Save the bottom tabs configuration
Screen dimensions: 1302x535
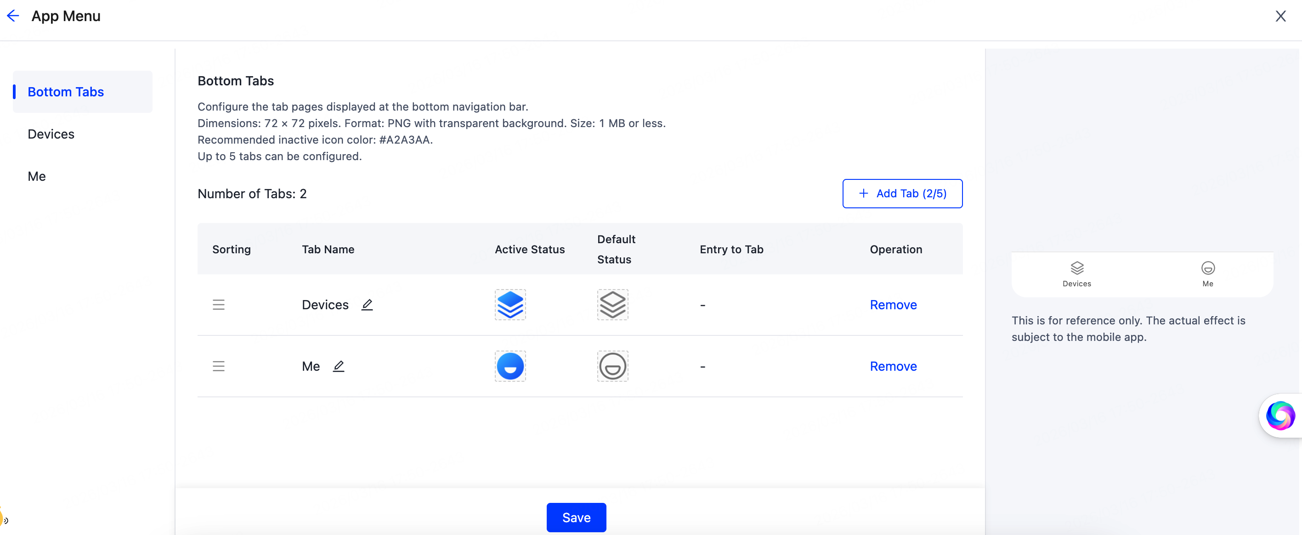click(x=576, y=518)
